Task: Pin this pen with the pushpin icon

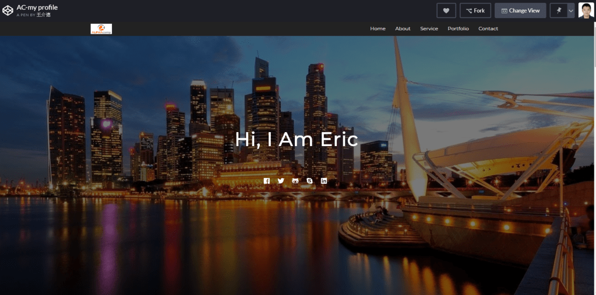Action: (x=559, y=10)
